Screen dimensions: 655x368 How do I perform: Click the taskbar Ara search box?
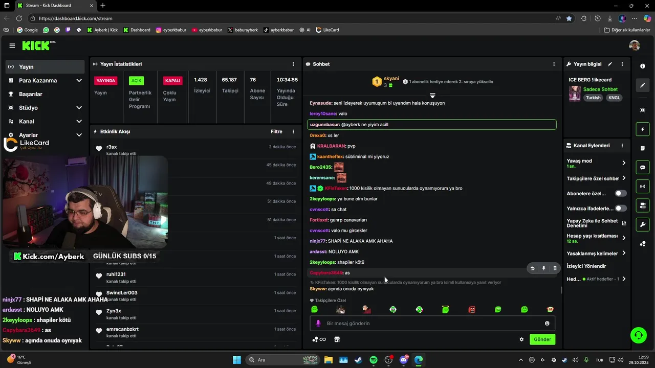(282, 360)
